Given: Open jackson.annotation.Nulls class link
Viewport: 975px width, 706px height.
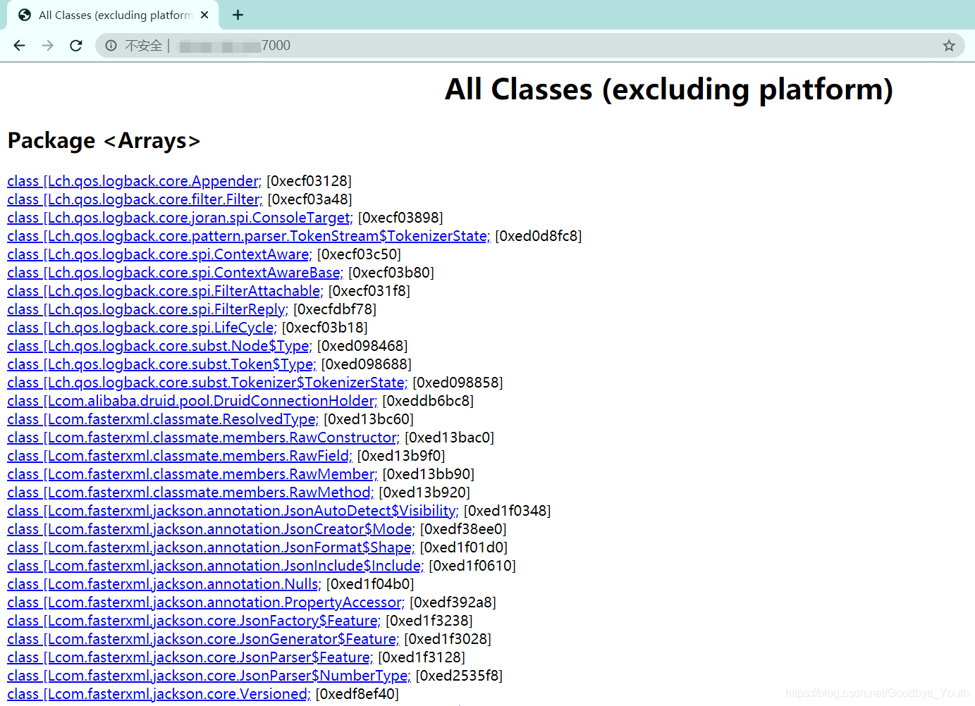Looking at the screenshot, I should coord(164,584).
